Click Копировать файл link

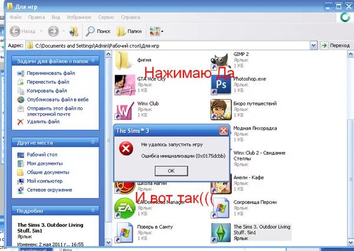pos(47,91)
